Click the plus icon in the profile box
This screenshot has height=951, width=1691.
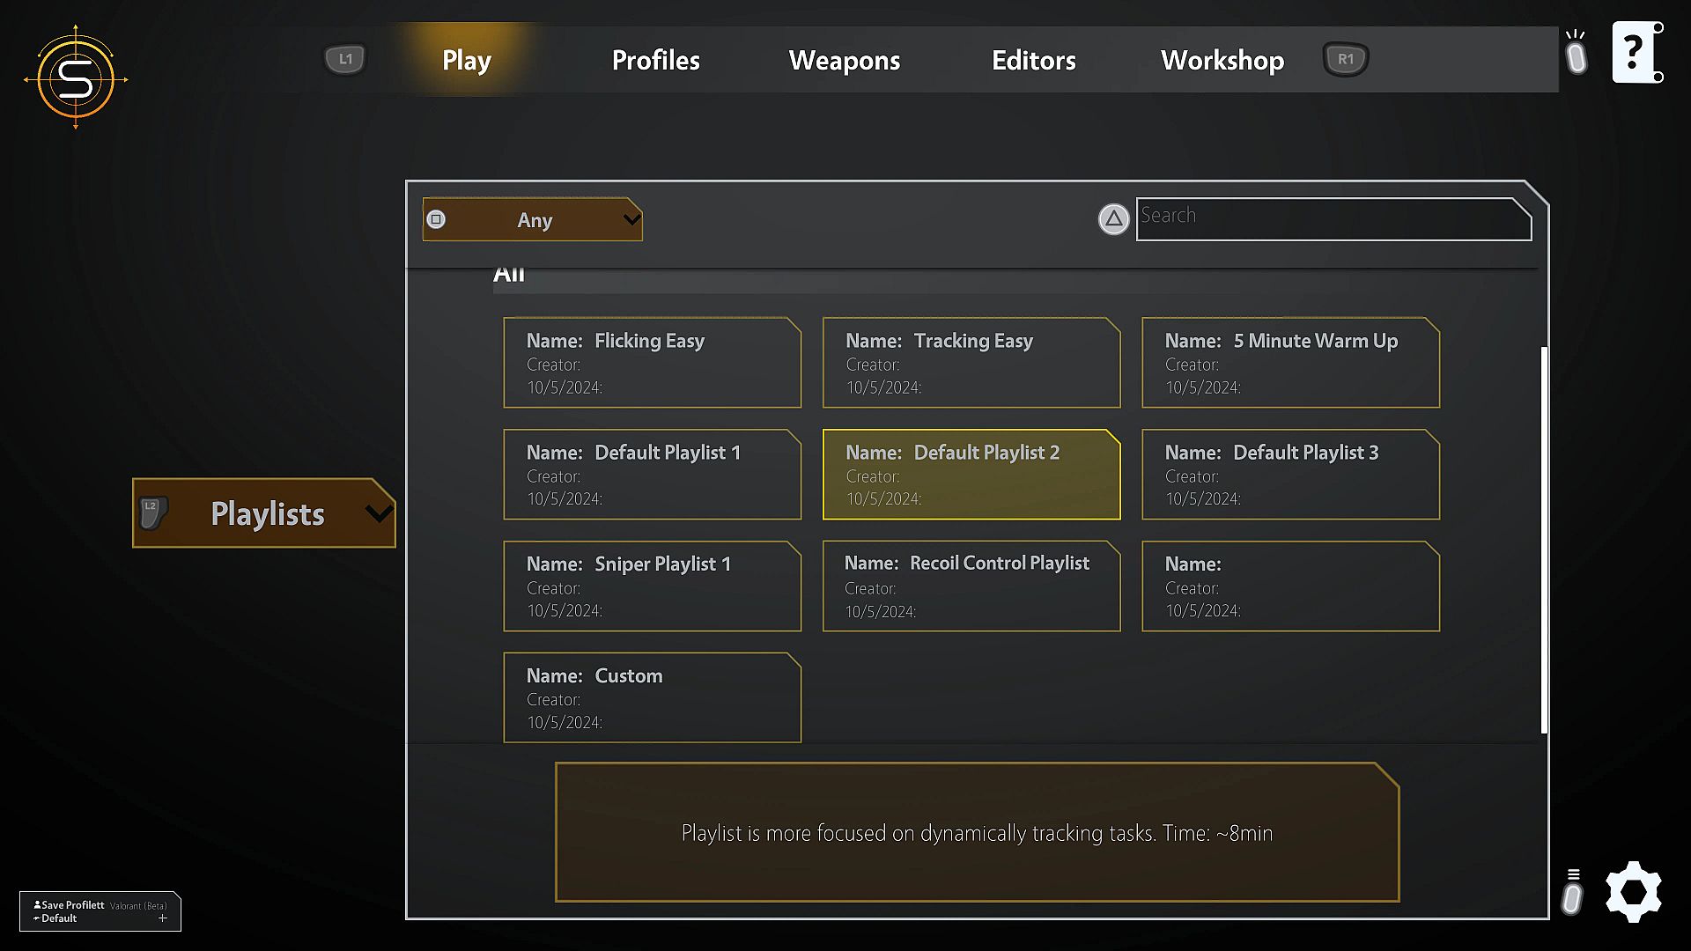[162, 918]
